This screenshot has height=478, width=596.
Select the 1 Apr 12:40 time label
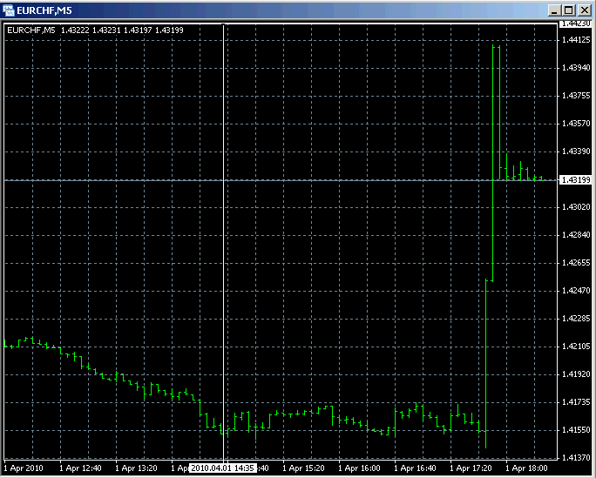80,468
